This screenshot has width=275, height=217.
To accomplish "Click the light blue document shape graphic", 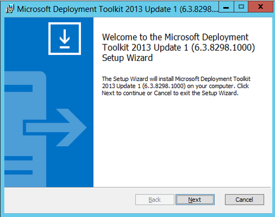I will click(25, 129).
